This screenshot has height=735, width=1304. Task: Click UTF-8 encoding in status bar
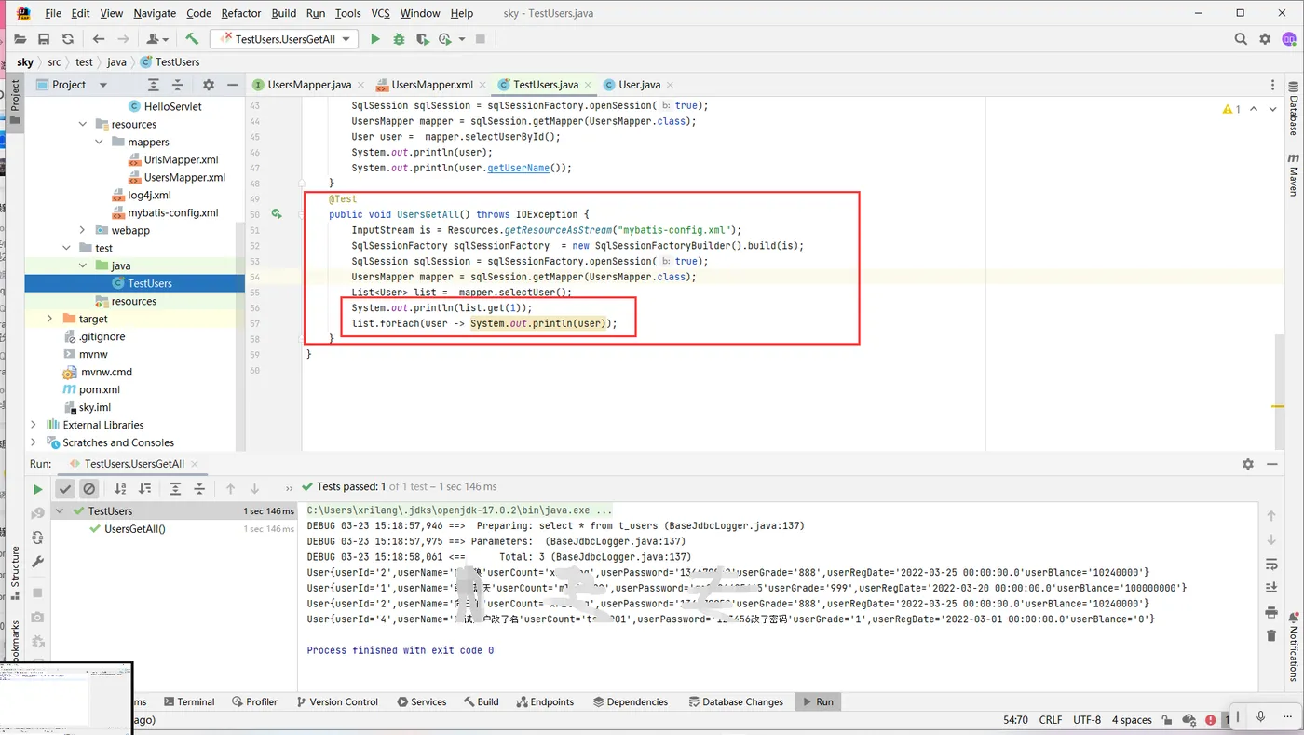pos(1087,720)
